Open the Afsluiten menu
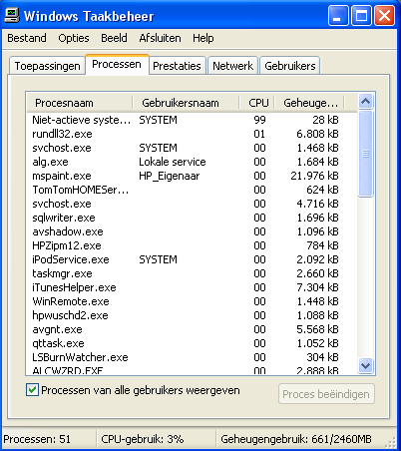This screenshot has height=451, width=401. pos(160,38)
